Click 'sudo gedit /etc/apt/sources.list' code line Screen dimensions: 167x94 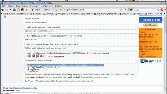[x=43, y=27]
